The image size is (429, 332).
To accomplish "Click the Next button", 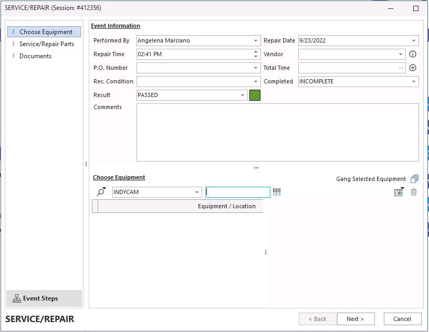I will 355,319.
